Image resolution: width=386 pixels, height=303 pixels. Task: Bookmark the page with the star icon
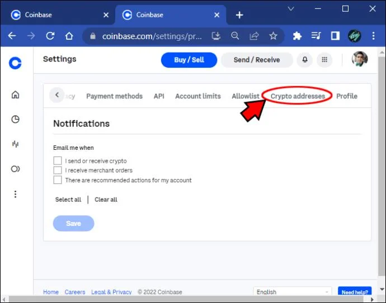click(273, 36)
